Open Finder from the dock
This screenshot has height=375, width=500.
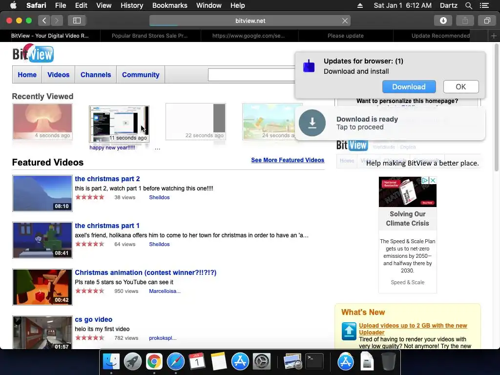click(111, 362)
